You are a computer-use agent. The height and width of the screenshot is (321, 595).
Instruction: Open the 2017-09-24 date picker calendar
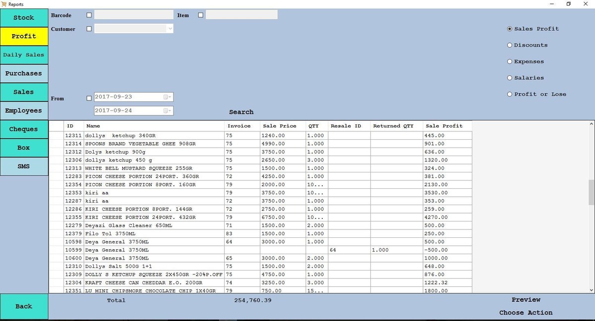[168, 111]
